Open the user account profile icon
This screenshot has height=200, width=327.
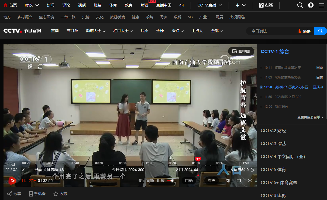[x=311, y=5]
